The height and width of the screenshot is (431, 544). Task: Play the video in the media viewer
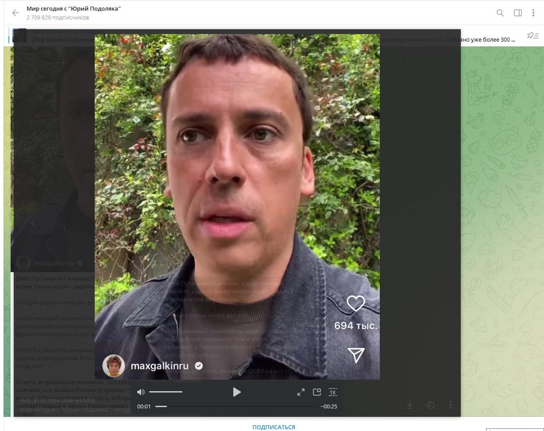[236, 392]
